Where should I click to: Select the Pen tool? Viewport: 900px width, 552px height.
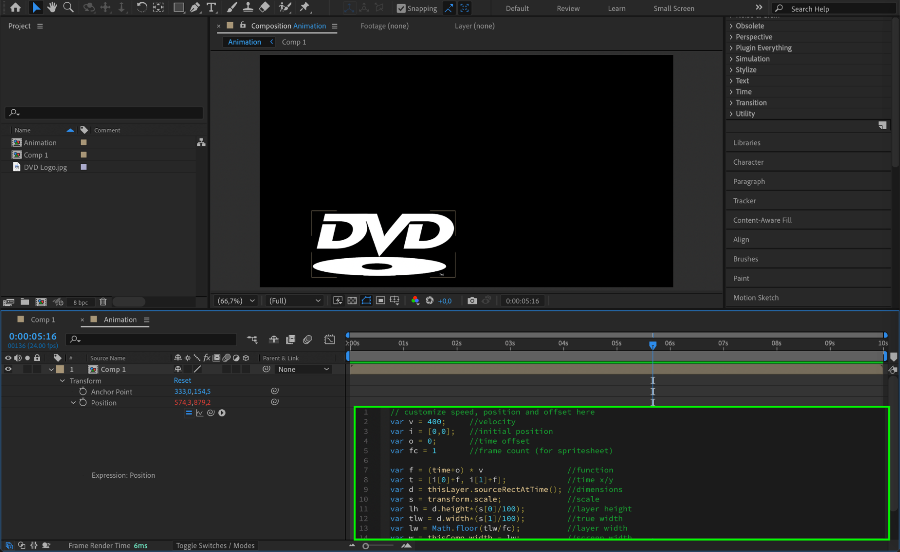[x=195, y=7]
